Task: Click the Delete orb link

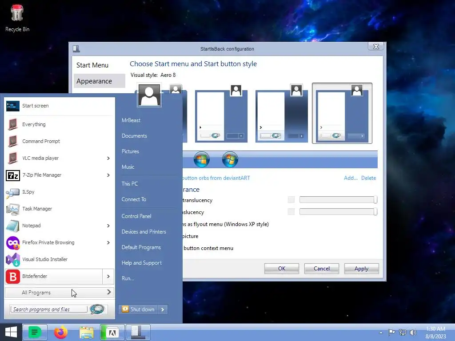Action: (368, 178)
